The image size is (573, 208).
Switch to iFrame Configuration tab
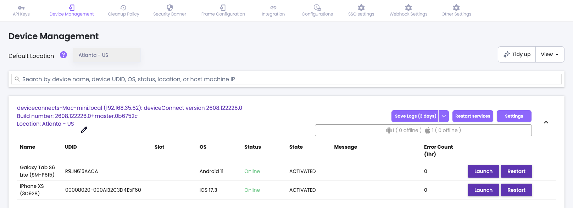(223, 11)
